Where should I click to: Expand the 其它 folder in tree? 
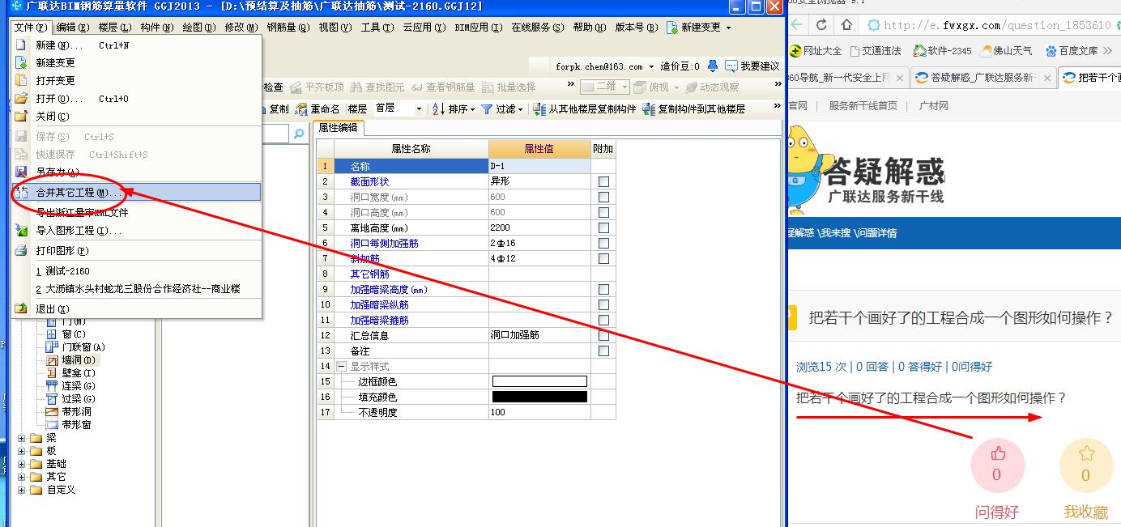21,477
